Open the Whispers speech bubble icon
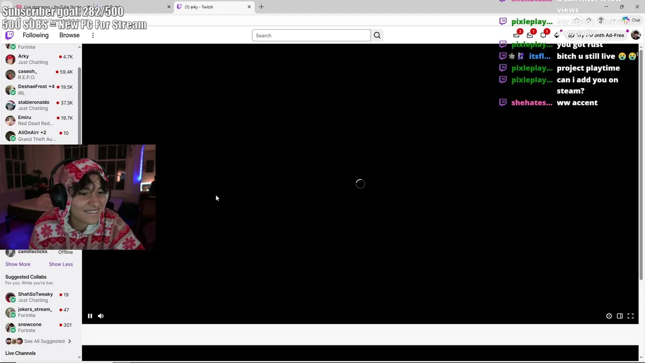Viewport: 645px width, 363px height. pyautogui.click(x=543, y=35)
